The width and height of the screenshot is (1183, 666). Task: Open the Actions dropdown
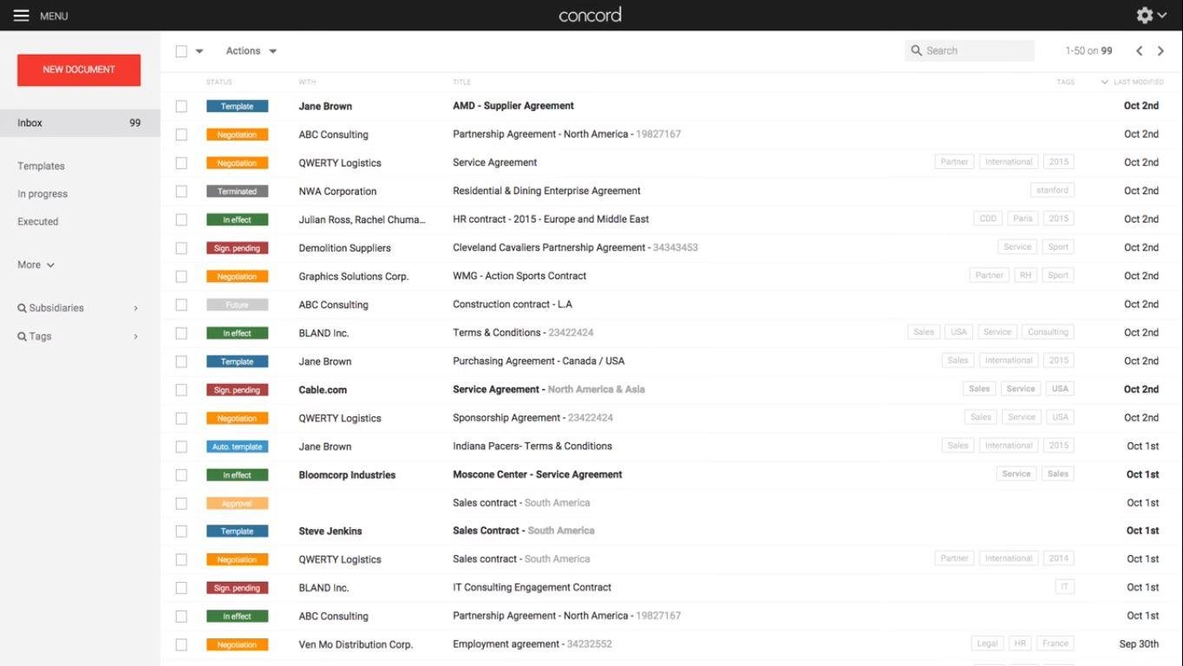coord(251,51)
